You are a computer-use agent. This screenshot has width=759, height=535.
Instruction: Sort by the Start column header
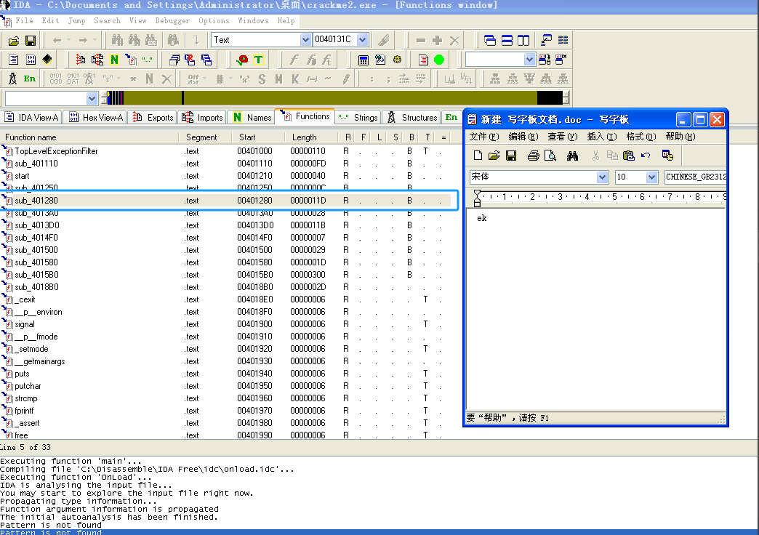(259, 137)
